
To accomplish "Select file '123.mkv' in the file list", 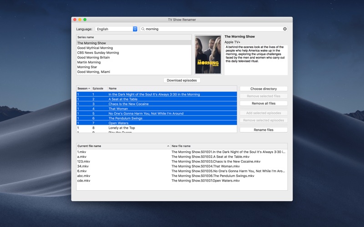I will coord(84,162).
